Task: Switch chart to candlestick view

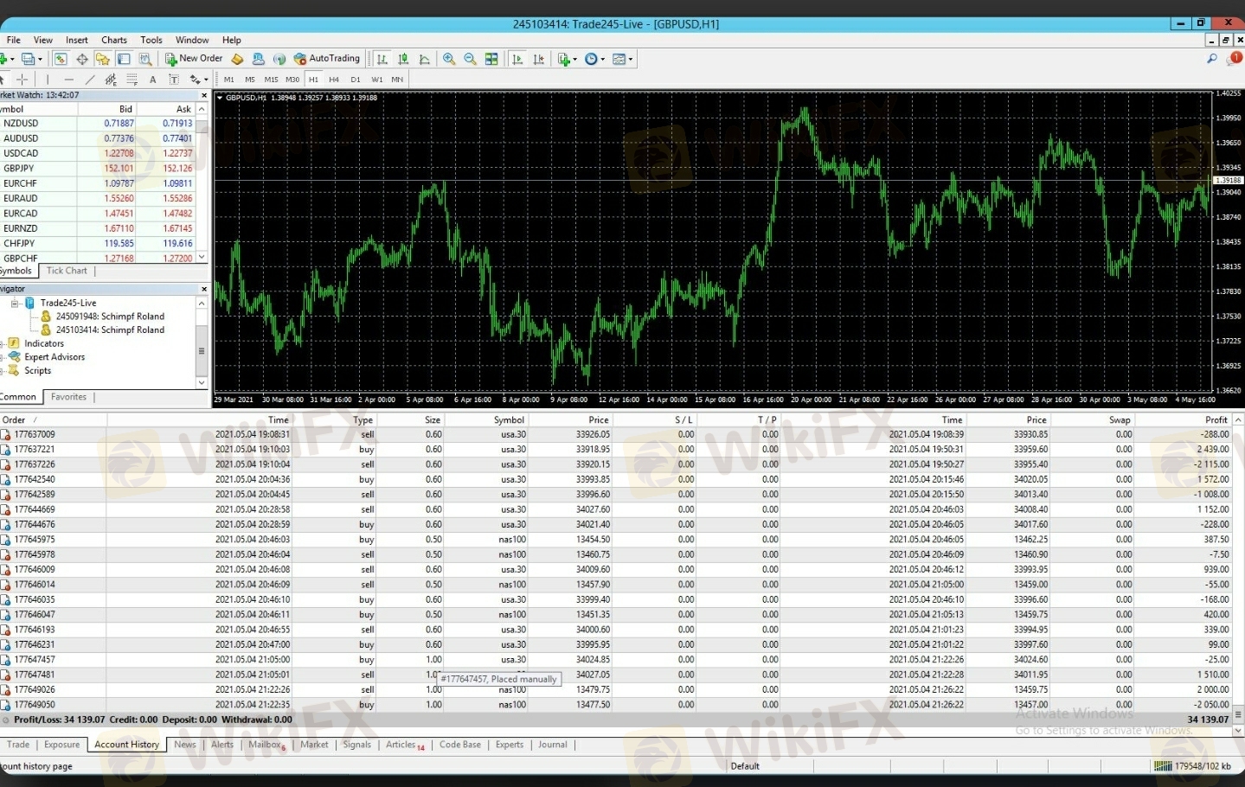Action: pyautogui.click(x=403, y=59)
